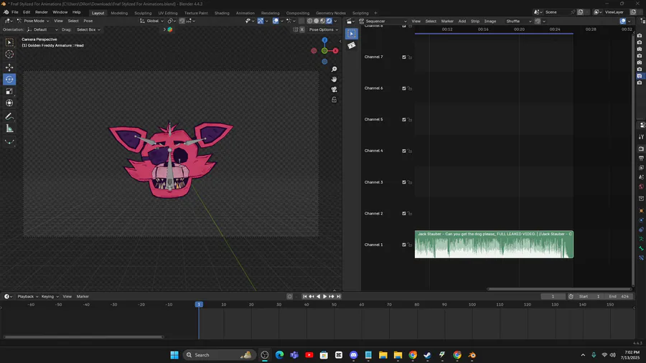646x363 pixels.
Task: Expand the Pose Options dropdown
Action: click(324, 29)
